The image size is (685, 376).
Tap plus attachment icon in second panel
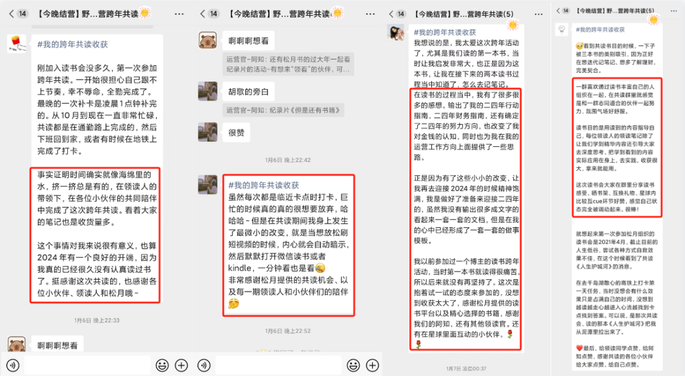(x=372, y=365)
